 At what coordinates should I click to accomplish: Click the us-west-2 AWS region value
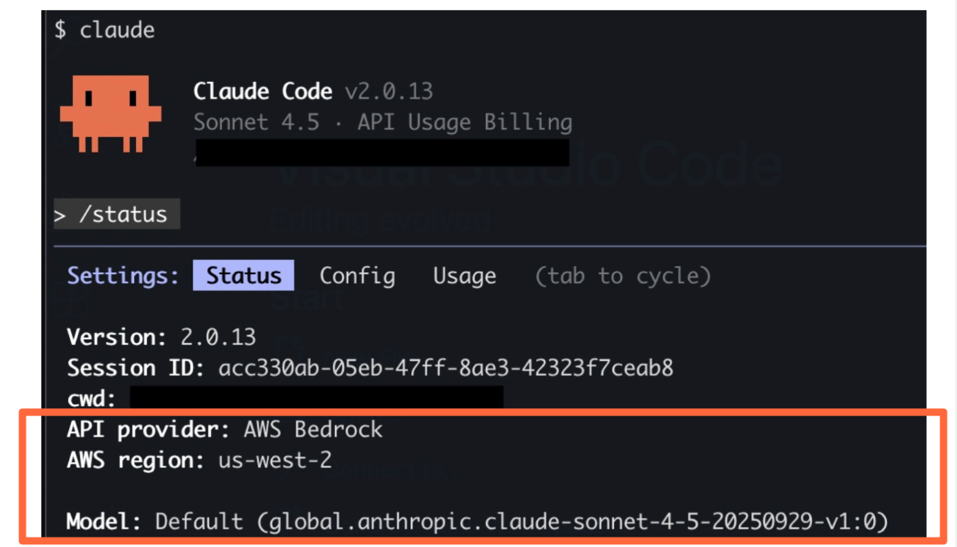[x=275, y=460]
